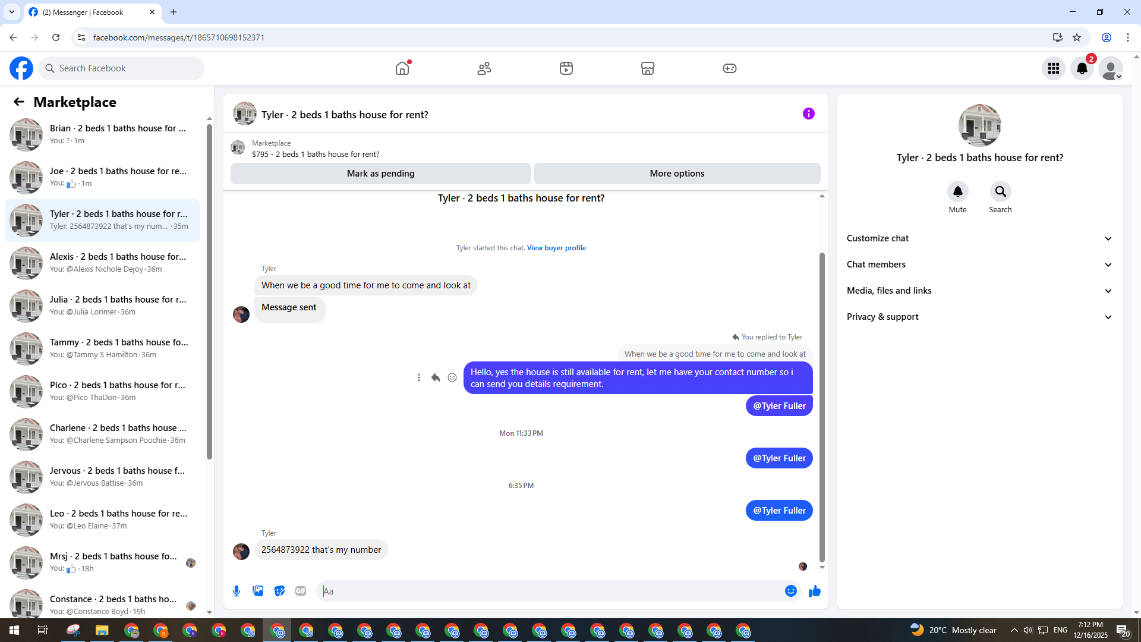Click the first @Tyler Fuller mention
This screenshot has width=1141, height=642.
click(779, 406)
